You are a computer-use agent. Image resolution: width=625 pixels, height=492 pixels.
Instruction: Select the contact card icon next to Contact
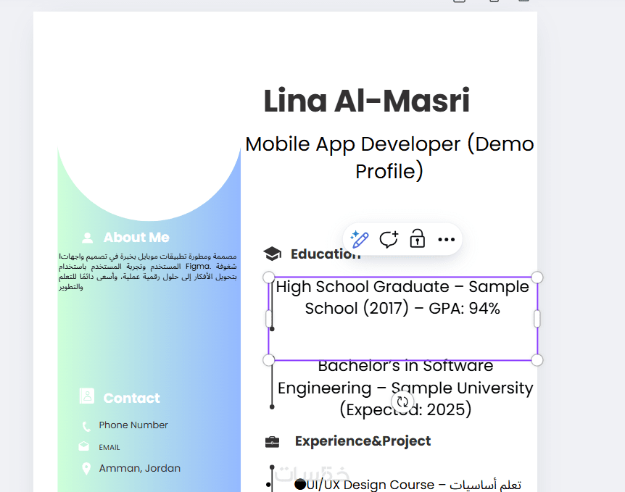click(87, 396)
